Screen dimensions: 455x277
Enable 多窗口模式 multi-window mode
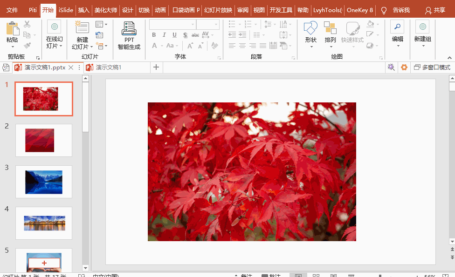click(432, 68)
